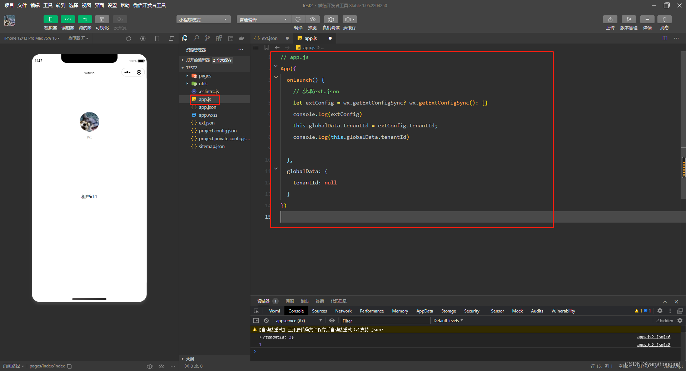Toggle the editor panel button
686x371 pixels.
68,19
